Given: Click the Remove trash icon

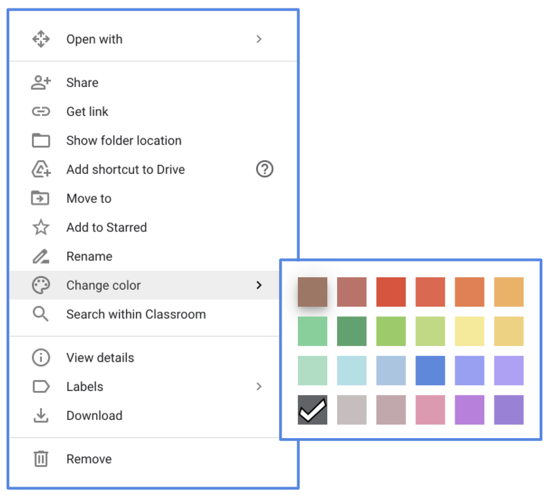Looking at the screenshot, I should (x=41, y=458).
